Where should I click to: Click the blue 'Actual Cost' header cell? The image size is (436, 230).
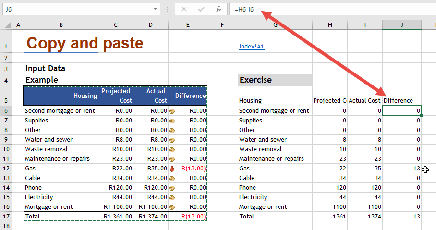151,96
